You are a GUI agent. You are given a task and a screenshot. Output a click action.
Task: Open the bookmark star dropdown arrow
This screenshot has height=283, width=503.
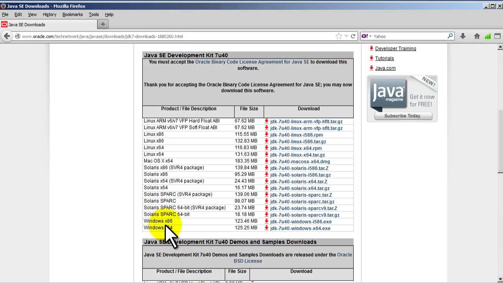tap(346, 36)
